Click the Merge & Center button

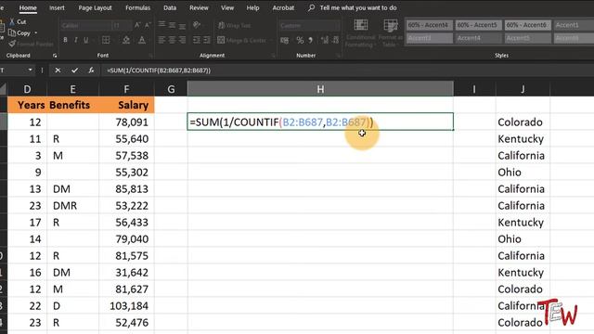(x=241, y=40)
